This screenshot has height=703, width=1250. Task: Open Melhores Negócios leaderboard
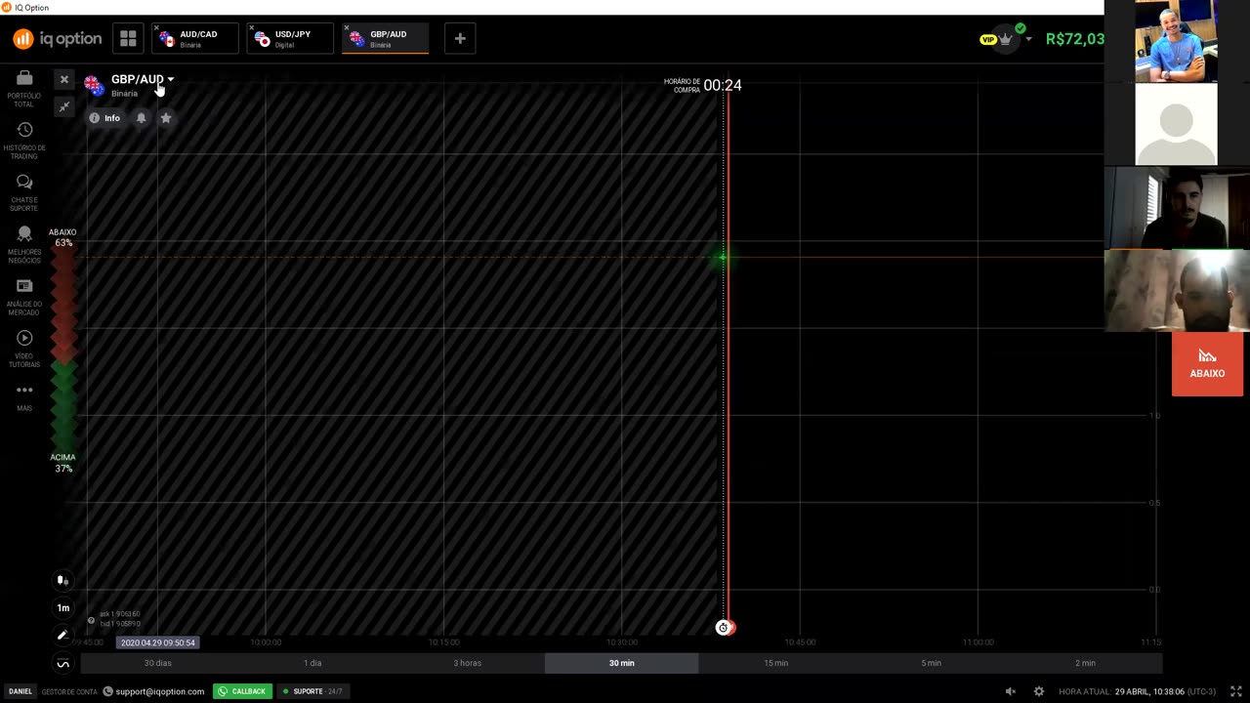tap(24, 245)
